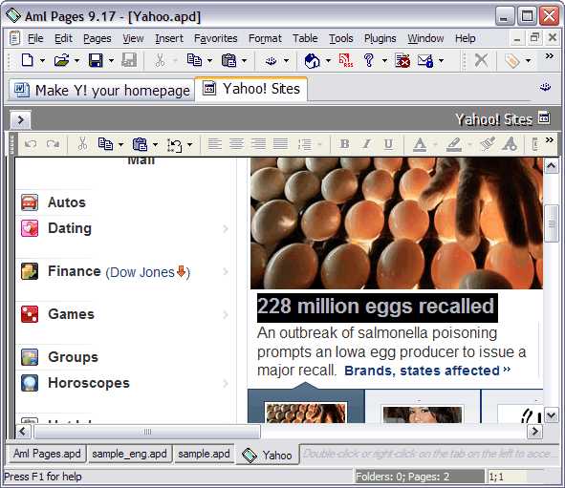Viewport: 565px width, 488px height.
Task: Click the web capture globe icon
Action: coord(312,60)
